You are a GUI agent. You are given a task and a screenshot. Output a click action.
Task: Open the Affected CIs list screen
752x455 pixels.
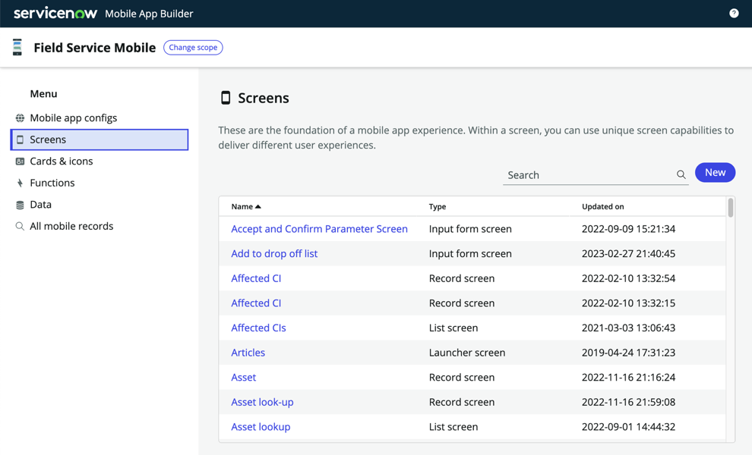pyautogui.click(x=258, y=328)
